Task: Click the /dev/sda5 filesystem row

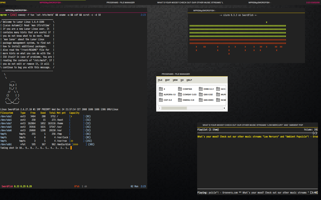Action: (x=45, y=127)
